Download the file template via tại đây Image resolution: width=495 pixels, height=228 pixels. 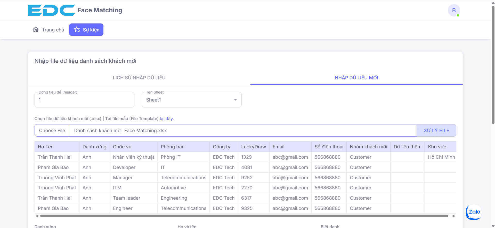pyautogui.click(x=166, y=119)
